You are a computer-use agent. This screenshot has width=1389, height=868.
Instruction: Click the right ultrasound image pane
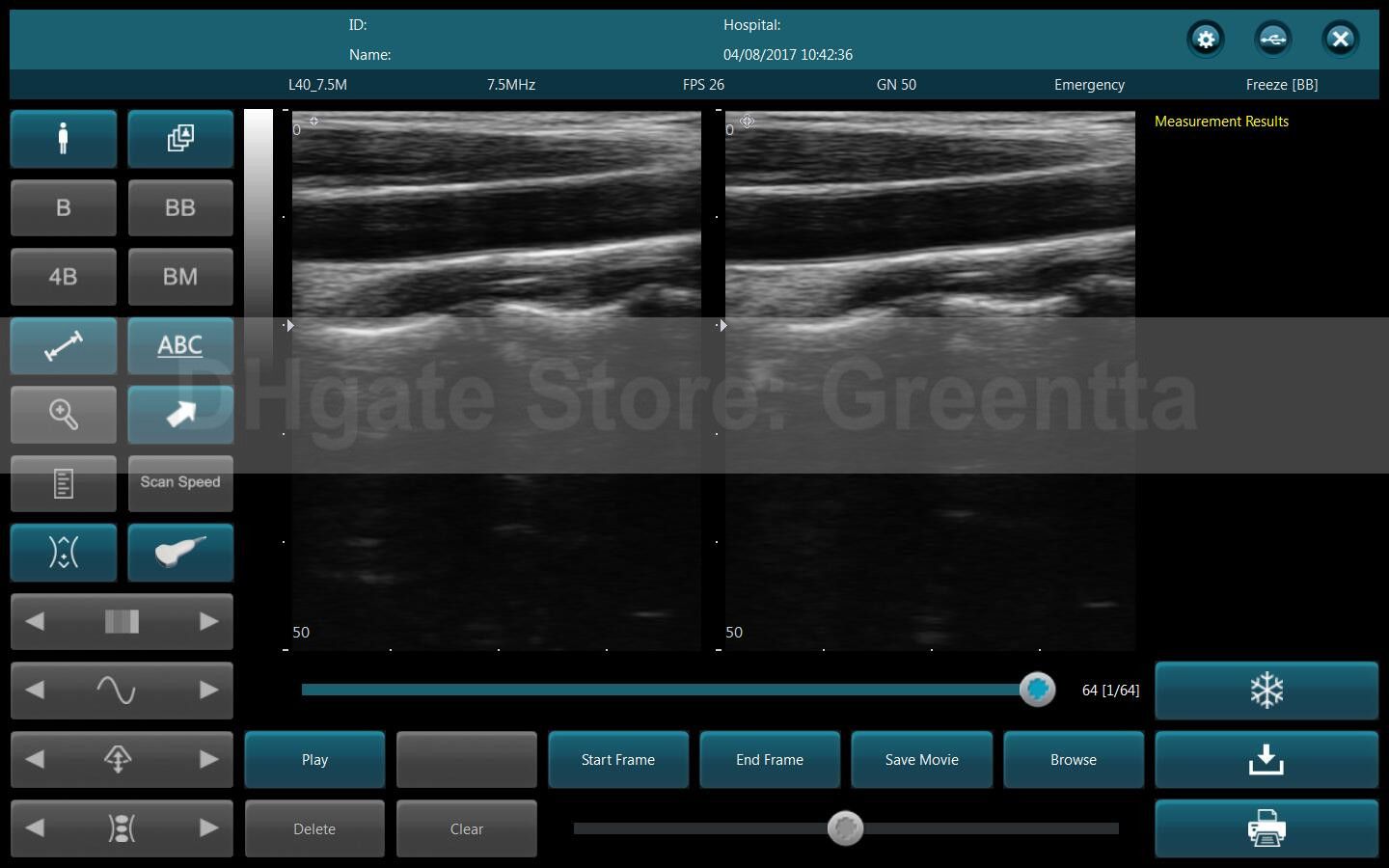(930, 381)
